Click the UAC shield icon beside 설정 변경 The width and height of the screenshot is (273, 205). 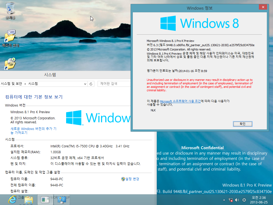tap(123, 179)
